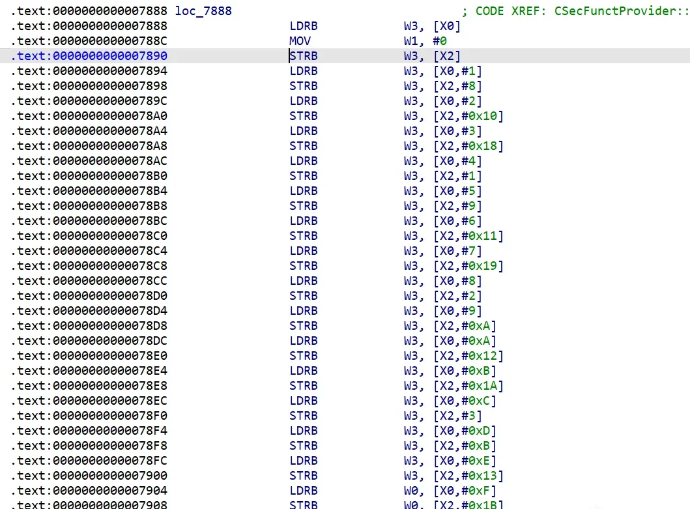Image resolution: width=690 pixels, height=509 pixels.
Task: Click the loc_7888 label
Action: point(203,11)
